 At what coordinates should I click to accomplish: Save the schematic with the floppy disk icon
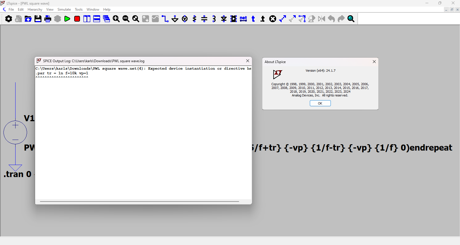tap(38, 19)
